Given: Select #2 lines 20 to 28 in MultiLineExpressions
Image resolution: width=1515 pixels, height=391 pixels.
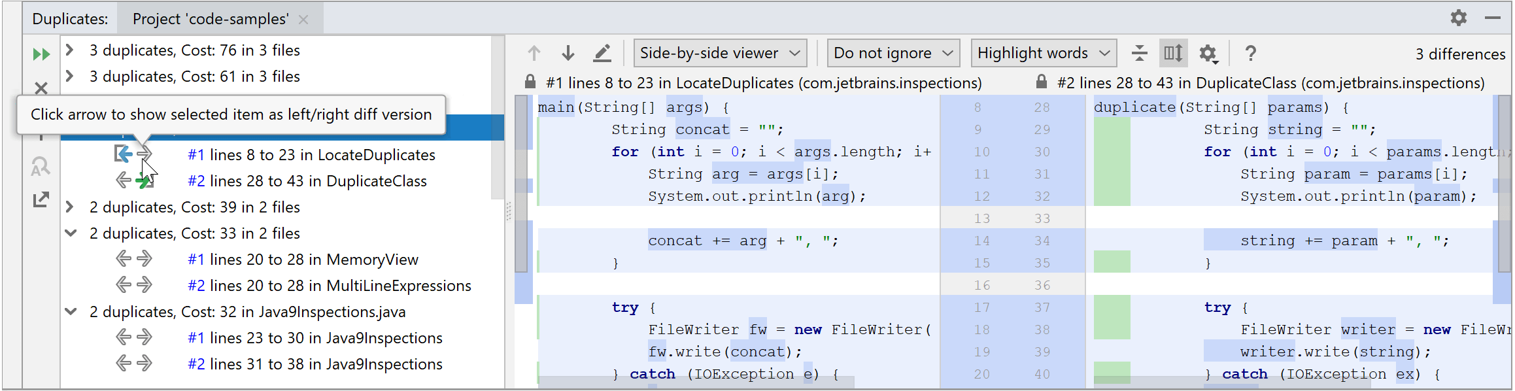Looking at the screenshot, I should 329,286.
